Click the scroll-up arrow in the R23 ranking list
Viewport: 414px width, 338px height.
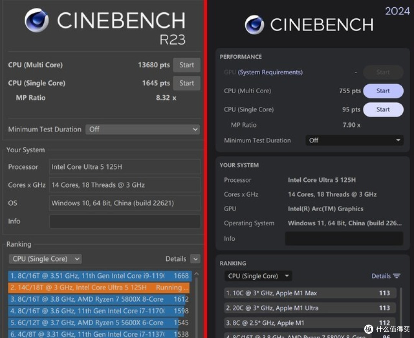pyautogui.click(x=196, y=274)
